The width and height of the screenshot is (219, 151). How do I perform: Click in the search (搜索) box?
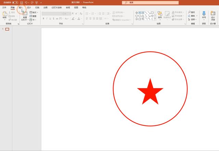coord(151,2)
